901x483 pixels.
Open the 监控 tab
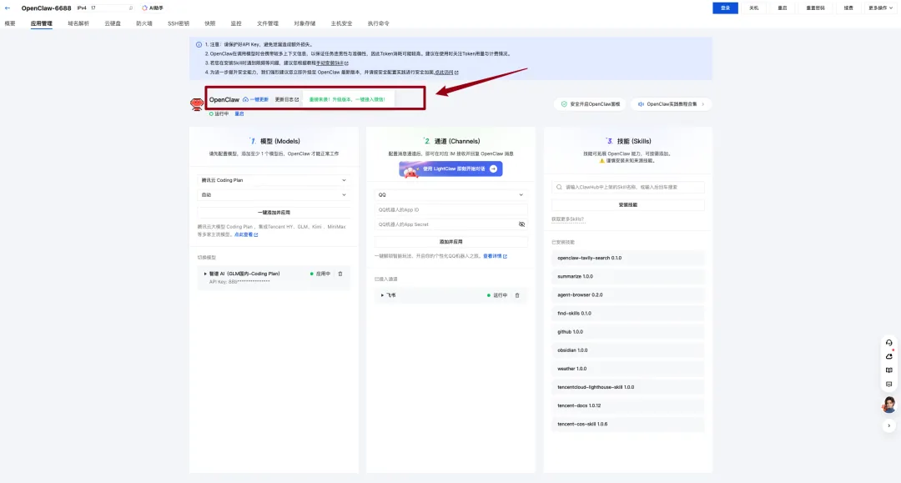236,23
